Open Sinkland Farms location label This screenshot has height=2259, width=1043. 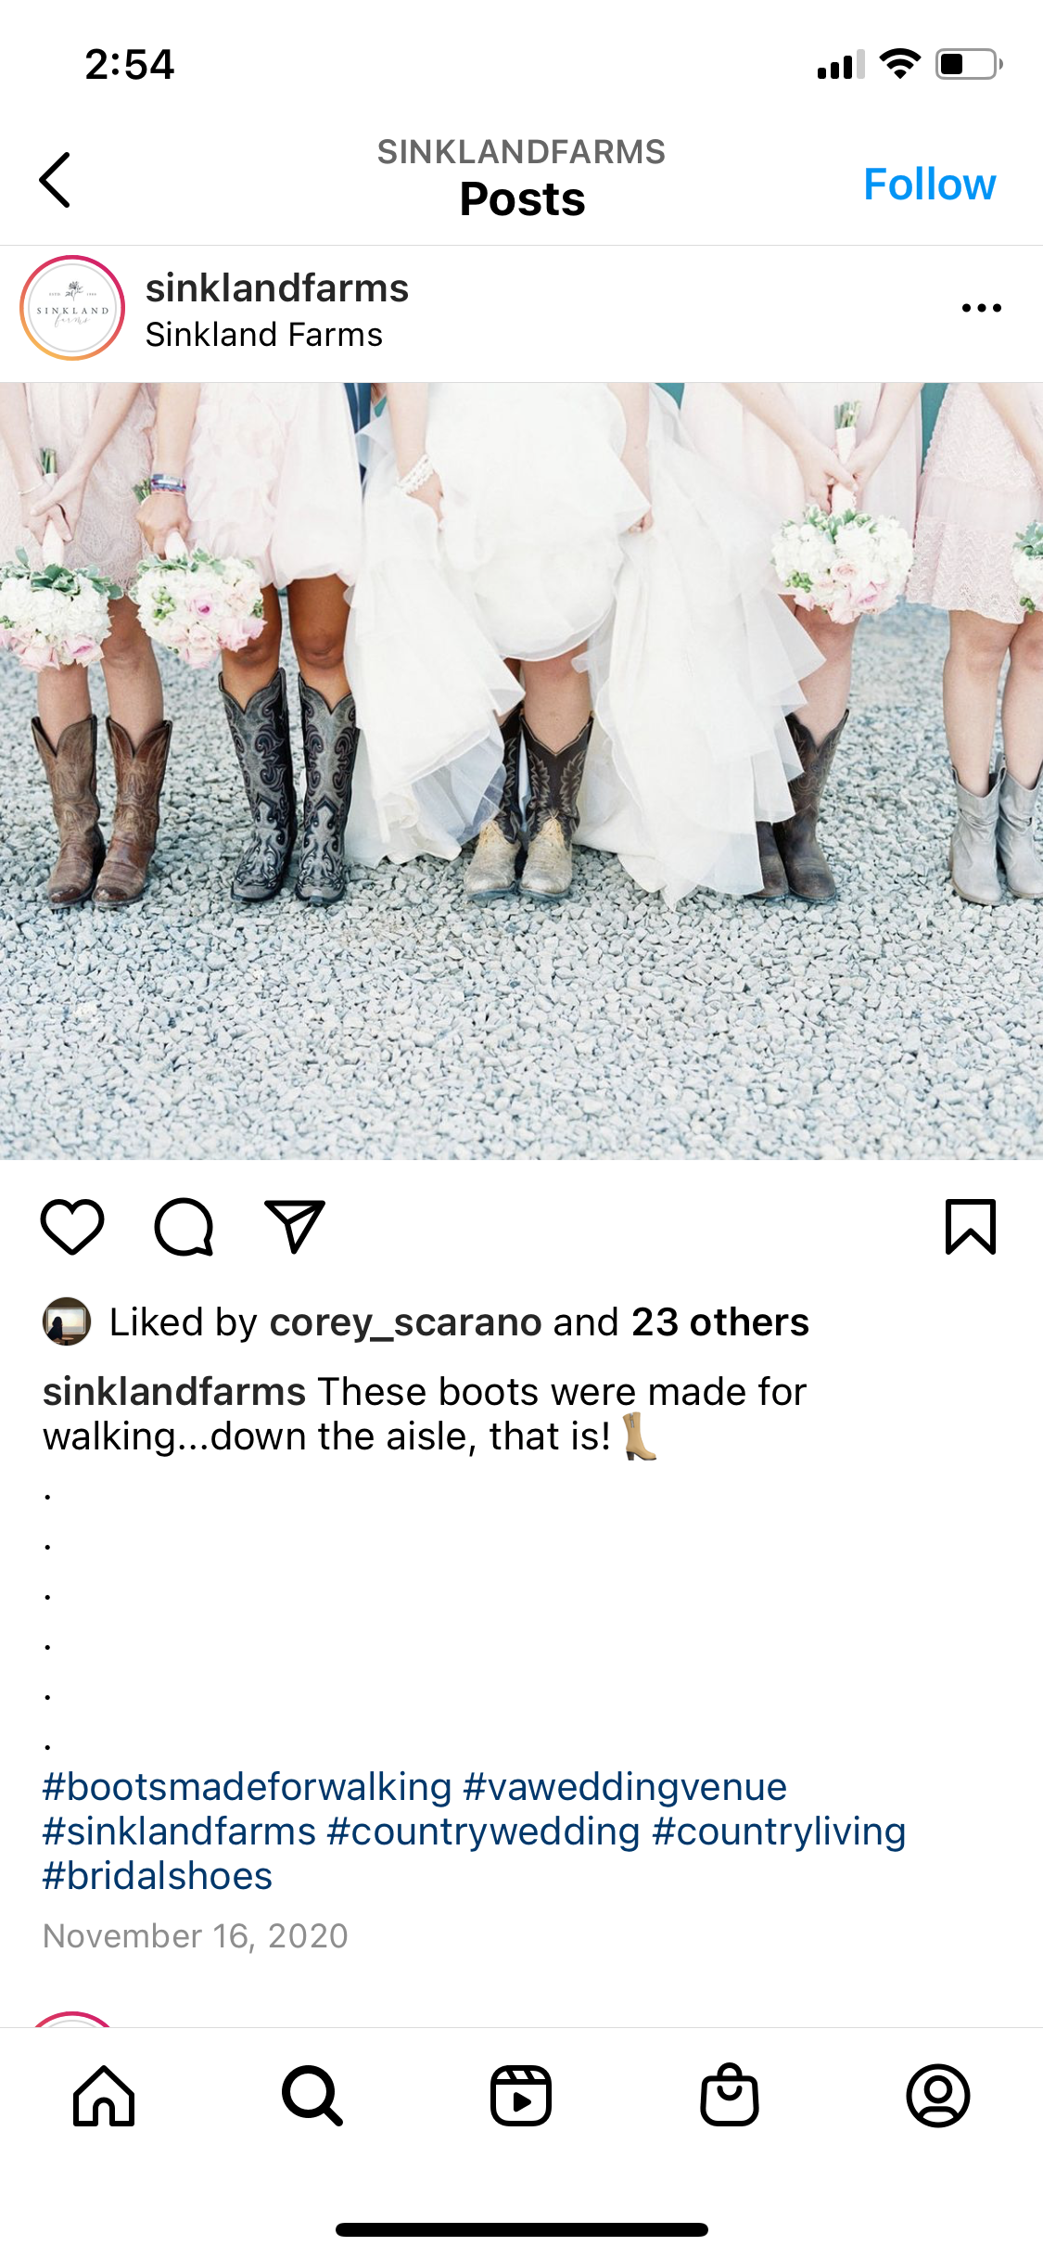[x=264, y=335]
